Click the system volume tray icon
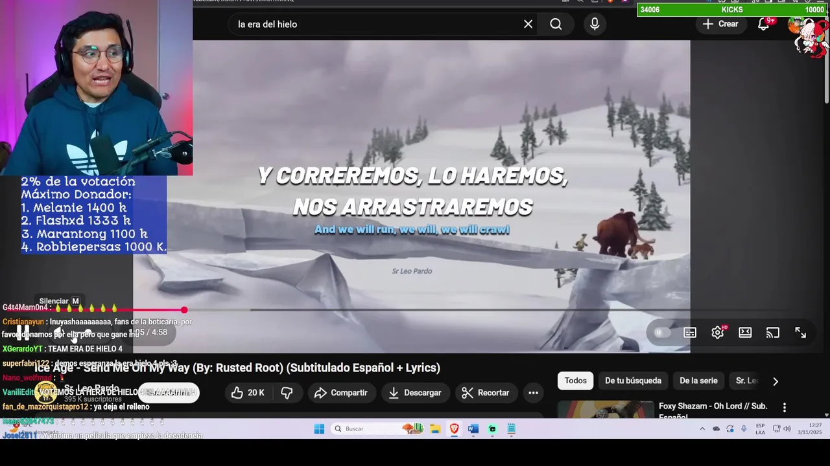Screen dimensions: 830x466 tap(787, 428)
